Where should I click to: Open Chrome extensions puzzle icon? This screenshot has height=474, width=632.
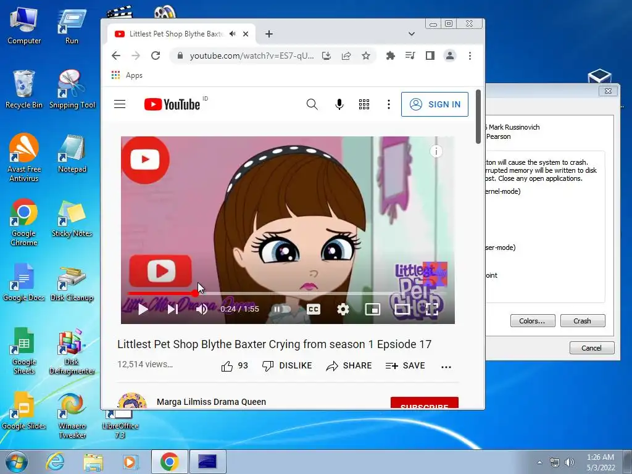coord(390,56)
